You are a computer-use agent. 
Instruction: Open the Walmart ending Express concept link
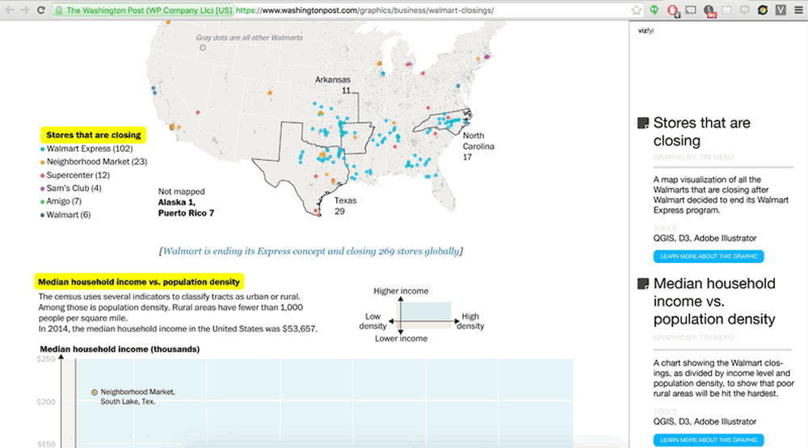point(311,251)
